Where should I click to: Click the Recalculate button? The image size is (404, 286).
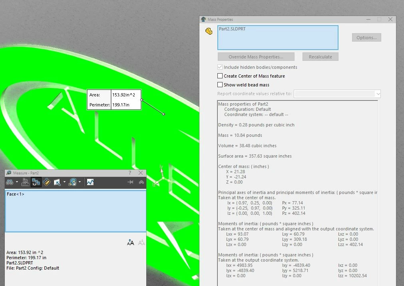point(320,57)
